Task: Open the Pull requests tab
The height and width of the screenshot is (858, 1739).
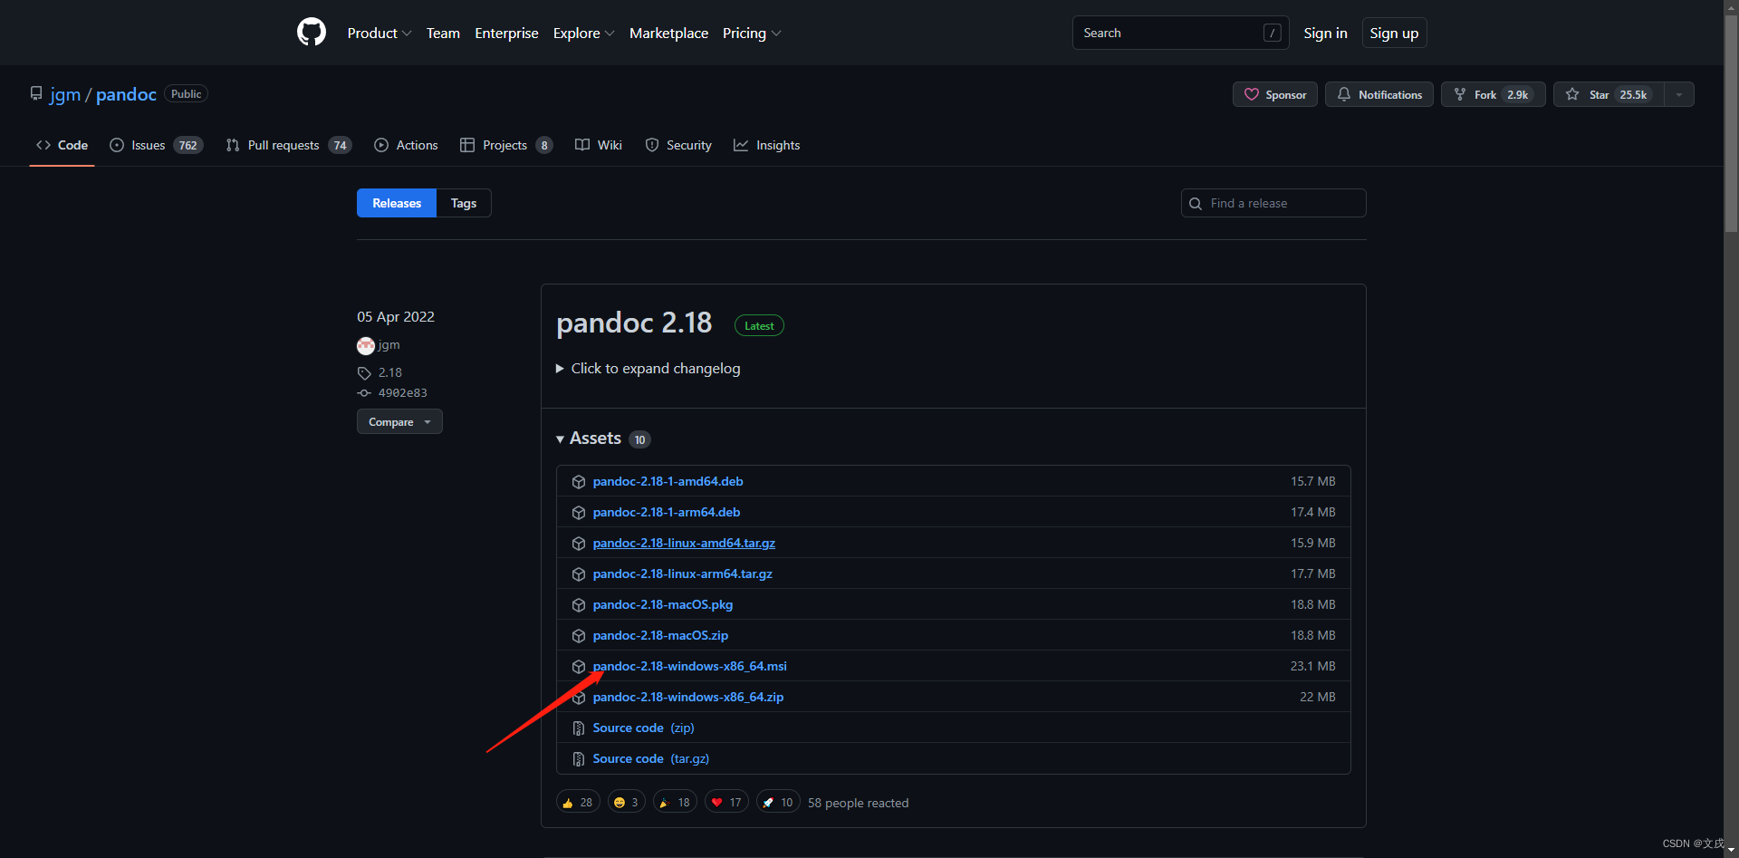Action: [x=289, y=145]
